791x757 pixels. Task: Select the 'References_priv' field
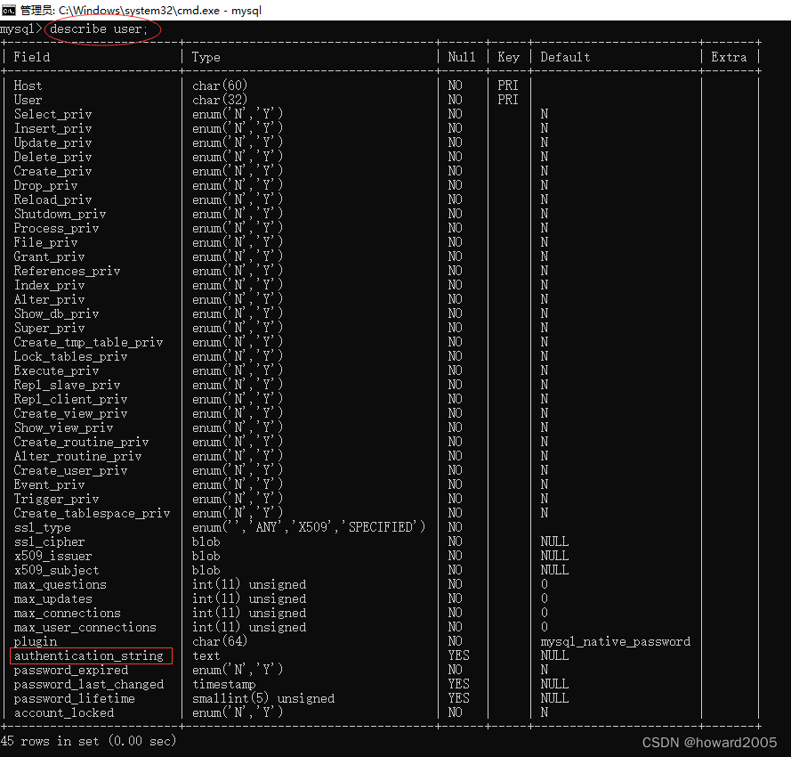tap(67, 272)
